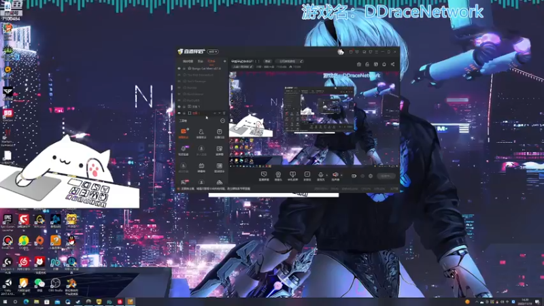Expand speaker options arrow beside speaker icon
This screenshot has height=306, width=544.
click(341, 175)
